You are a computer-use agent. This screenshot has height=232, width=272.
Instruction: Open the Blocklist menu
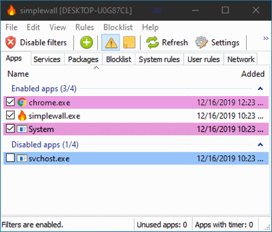tap(118, 27)
